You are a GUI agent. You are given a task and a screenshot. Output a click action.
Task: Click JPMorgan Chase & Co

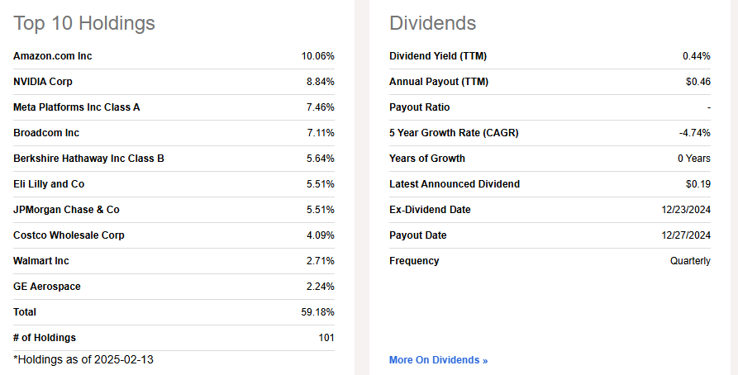tap(66, 210)
